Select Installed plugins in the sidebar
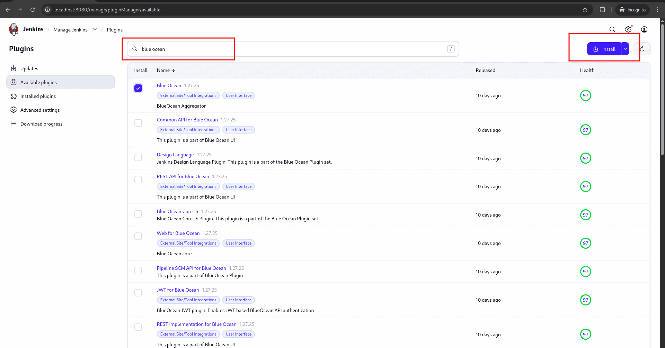This screenshot has height=348, width=665. tap(37, 96)
